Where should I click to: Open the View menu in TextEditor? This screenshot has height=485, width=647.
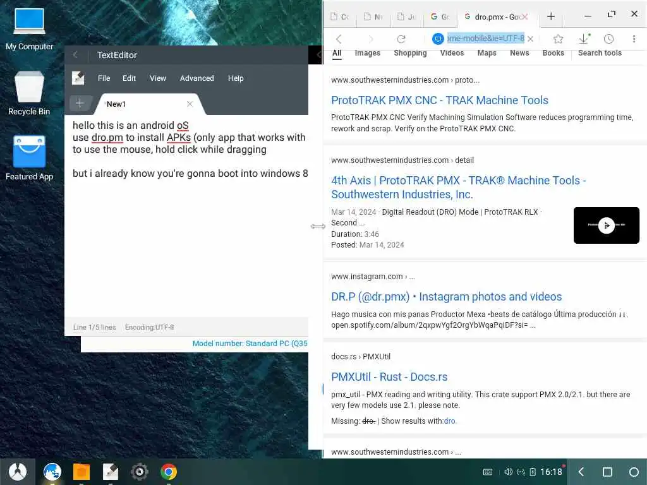[x=157, y=78]
